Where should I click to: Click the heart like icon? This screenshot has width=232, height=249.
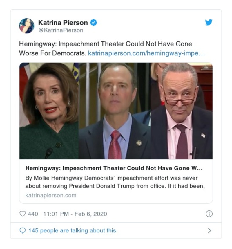pos(23,214)
